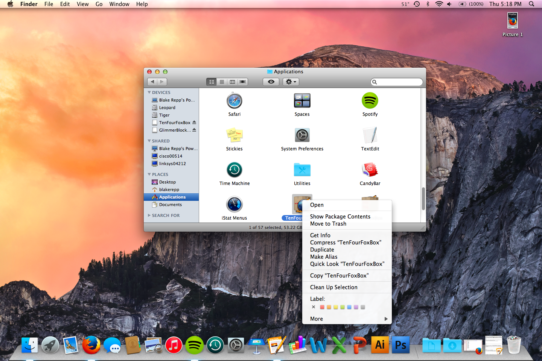The height and width of the screenshot is (361, 542).
Task: Open Keynote from the Dock
Action: pyautogui.click(x=256, y=345)
